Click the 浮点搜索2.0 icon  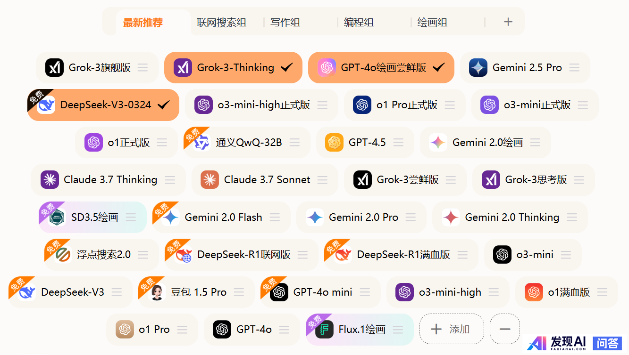click(x=62, y=255)
